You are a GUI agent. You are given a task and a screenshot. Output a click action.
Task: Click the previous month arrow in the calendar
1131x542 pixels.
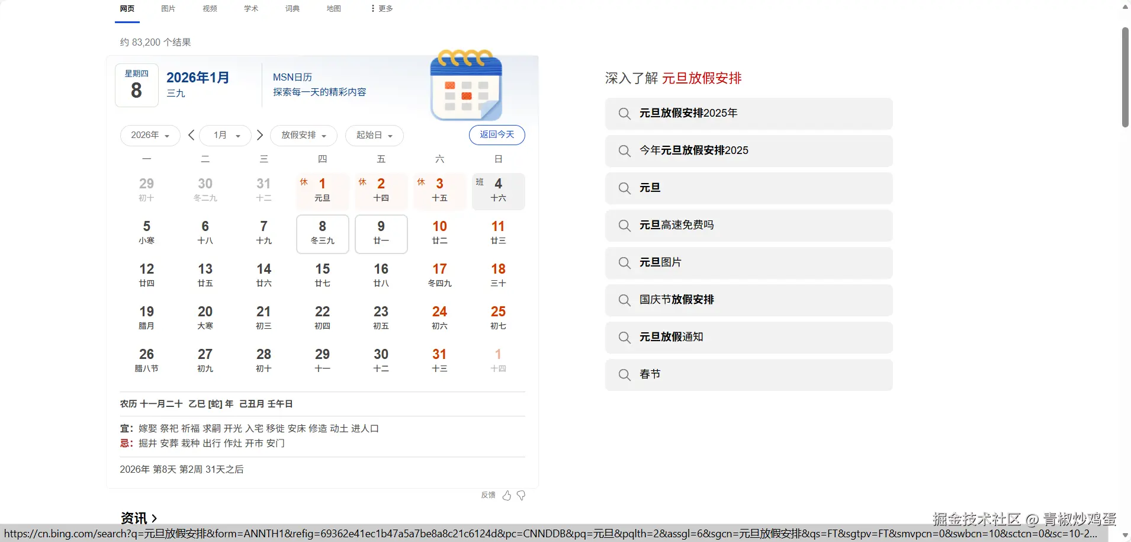pyautogui.click(x=190, y=134)
